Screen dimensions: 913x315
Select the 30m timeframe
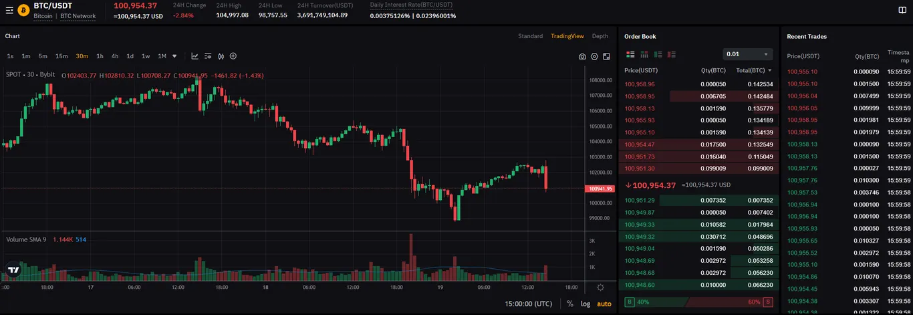tap(82, 56)
